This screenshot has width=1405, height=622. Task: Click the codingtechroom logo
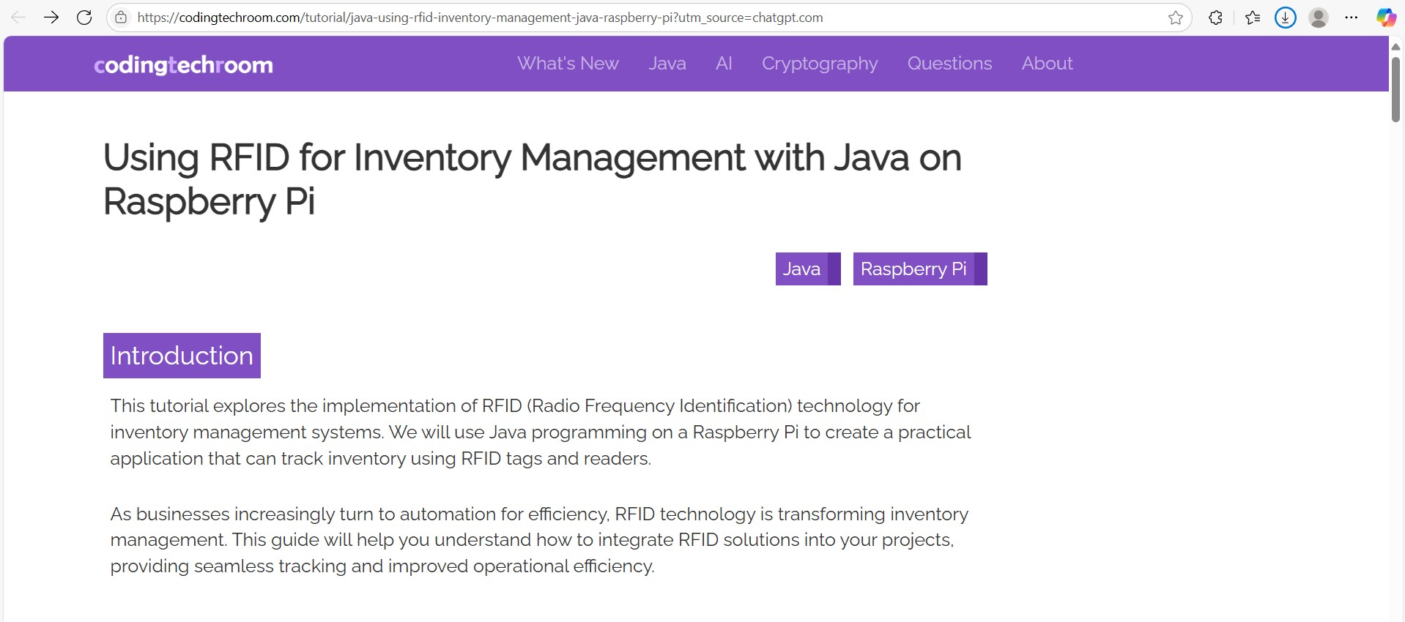coord(183,64)
